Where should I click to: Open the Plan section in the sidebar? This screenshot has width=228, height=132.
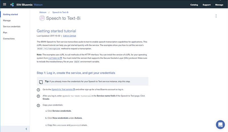pyautogui.click(x=5, y=33)
